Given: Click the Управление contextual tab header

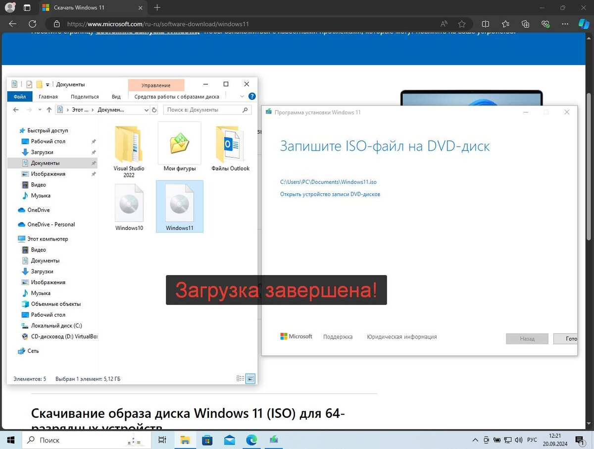Looking at the screenshot, I should click(x=156, y=85).
